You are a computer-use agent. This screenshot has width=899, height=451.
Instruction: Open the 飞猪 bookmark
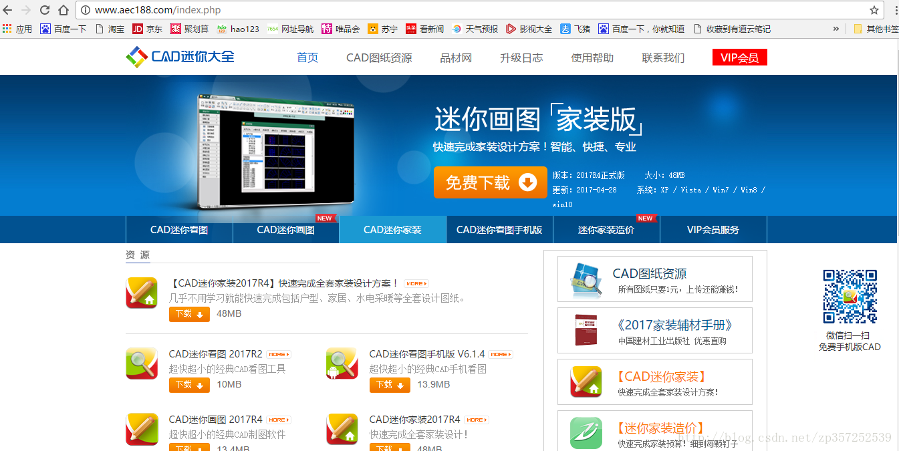(x=575, y=29)
